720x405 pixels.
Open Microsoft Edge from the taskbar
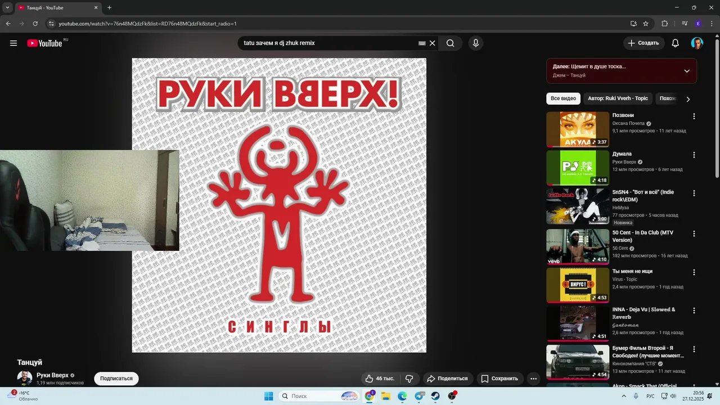(403, 396)
